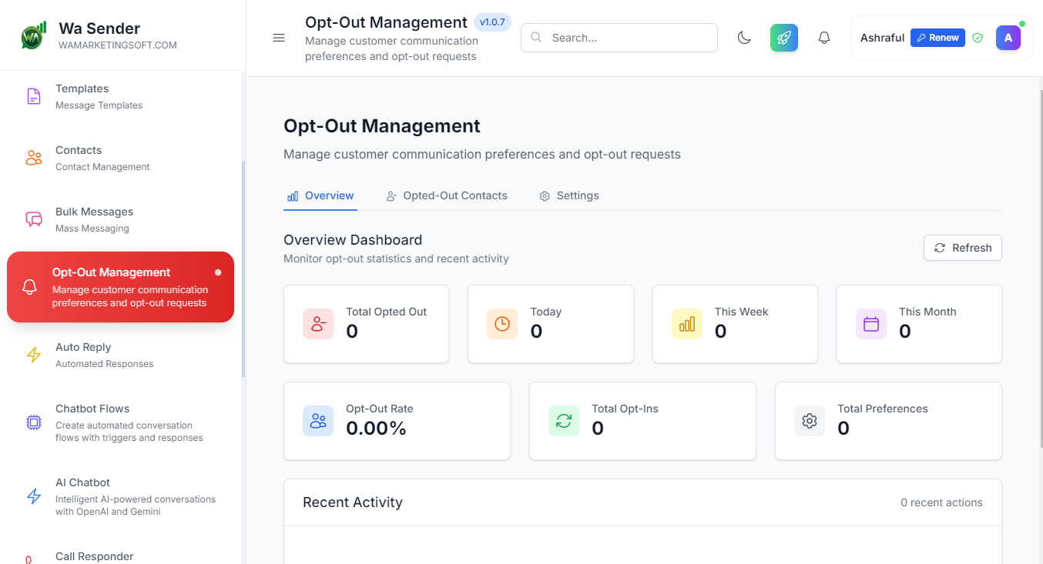Click the Bulk Messages chat icon

pos(34,219)
